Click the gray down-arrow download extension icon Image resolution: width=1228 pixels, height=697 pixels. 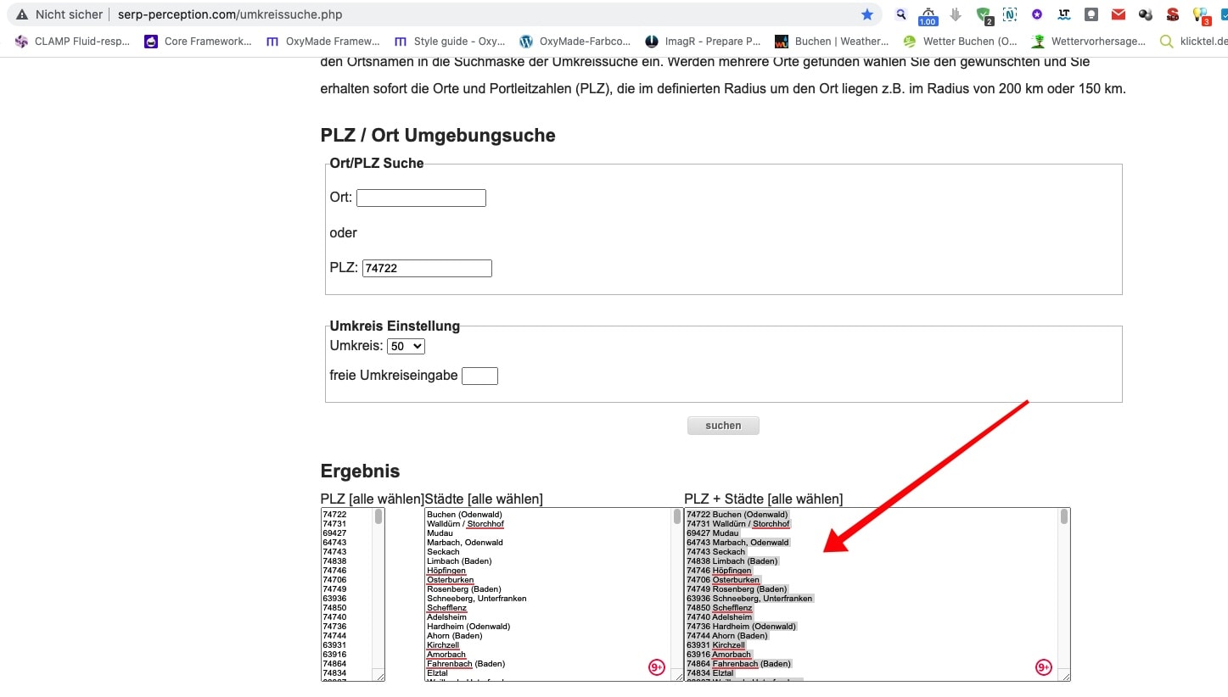(956, 14)
